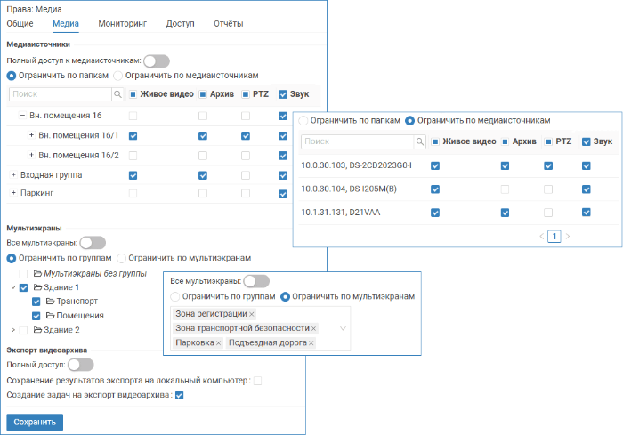Screen dimensions: 623x435
Task: Remove 'Зона транспортной безопасности' tag
Action: coord(313,328)
